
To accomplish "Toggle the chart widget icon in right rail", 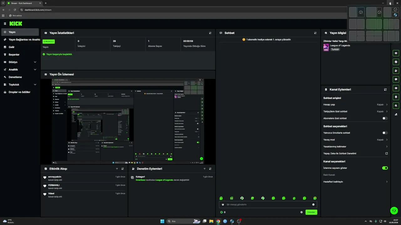I will [x=396, y=62].
